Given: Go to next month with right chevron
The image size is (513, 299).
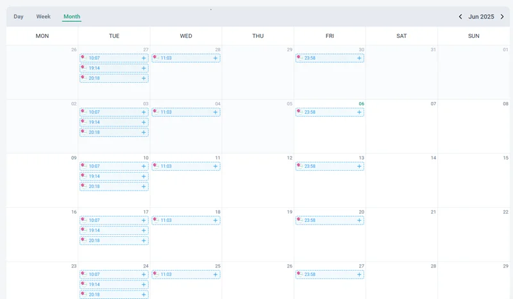Looking at the screenshot, I should [x=502, y=17].
